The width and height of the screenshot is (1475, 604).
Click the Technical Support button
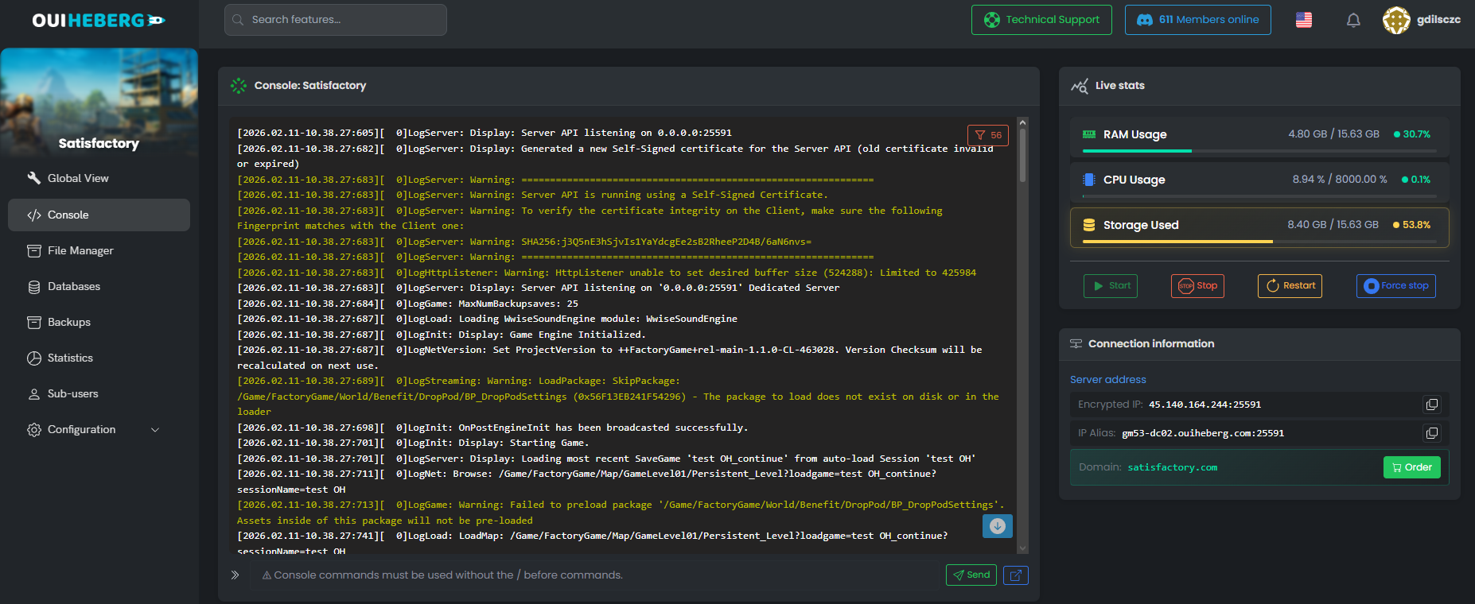click(1041, 20)
